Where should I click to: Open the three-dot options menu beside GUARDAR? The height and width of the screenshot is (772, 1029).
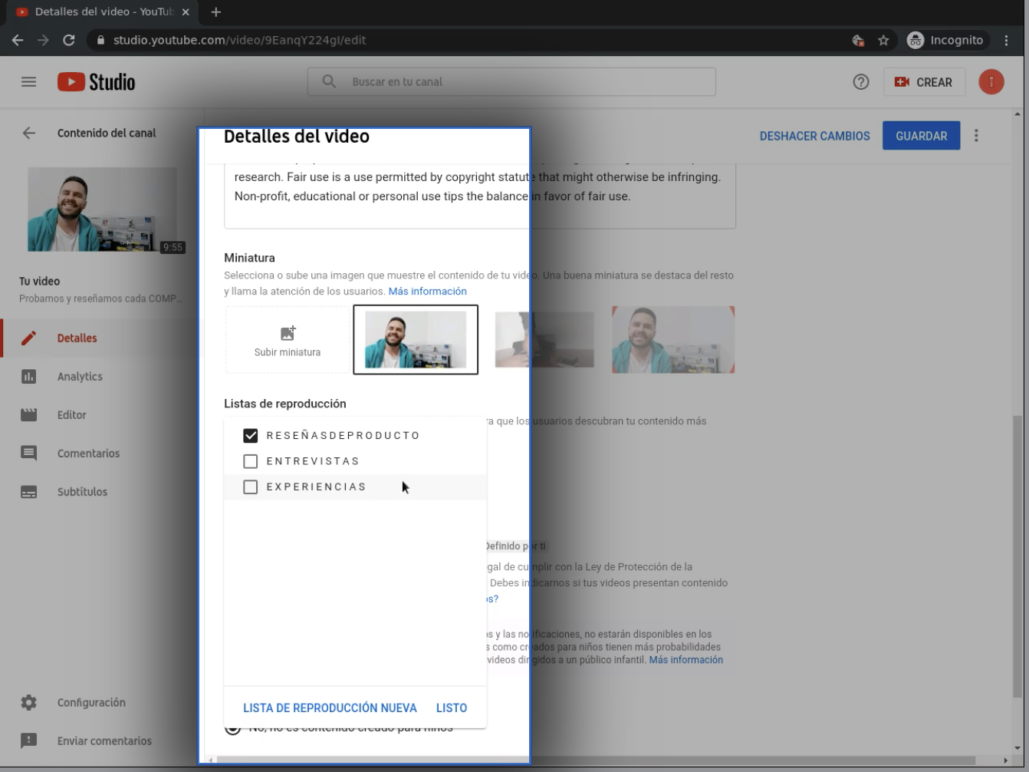[x=976, y=136]
